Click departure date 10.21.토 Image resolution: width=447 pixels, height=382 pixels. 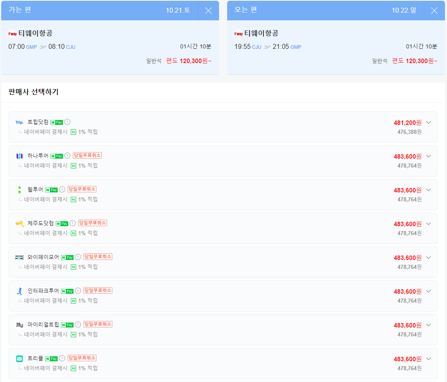pos(178,11)
